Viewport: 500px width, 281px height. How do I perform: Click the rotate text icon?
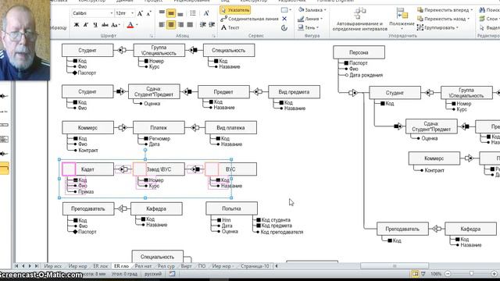[206, 13]
